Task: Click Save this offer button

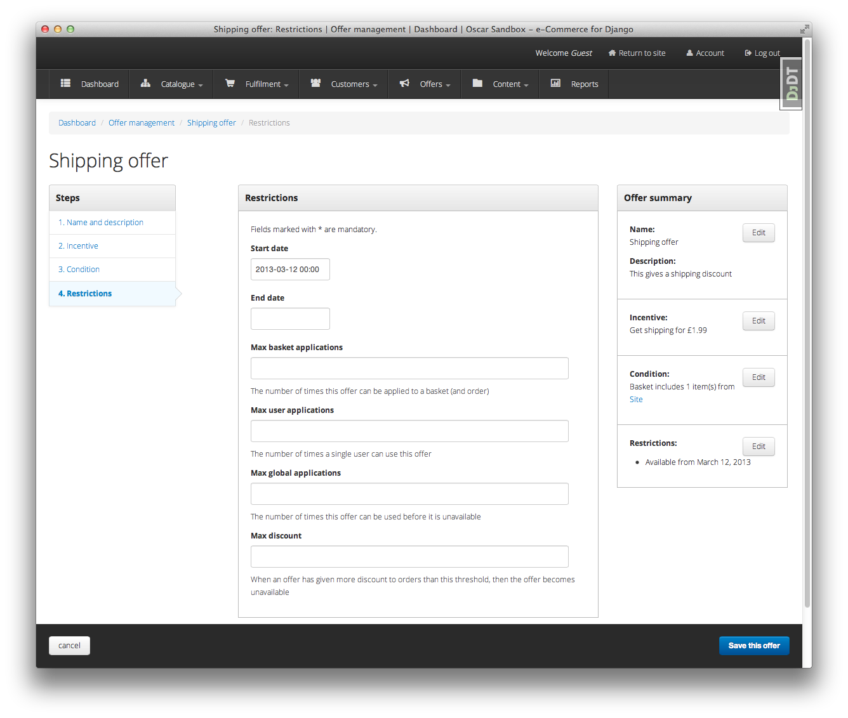Action: tap(754, 646)
